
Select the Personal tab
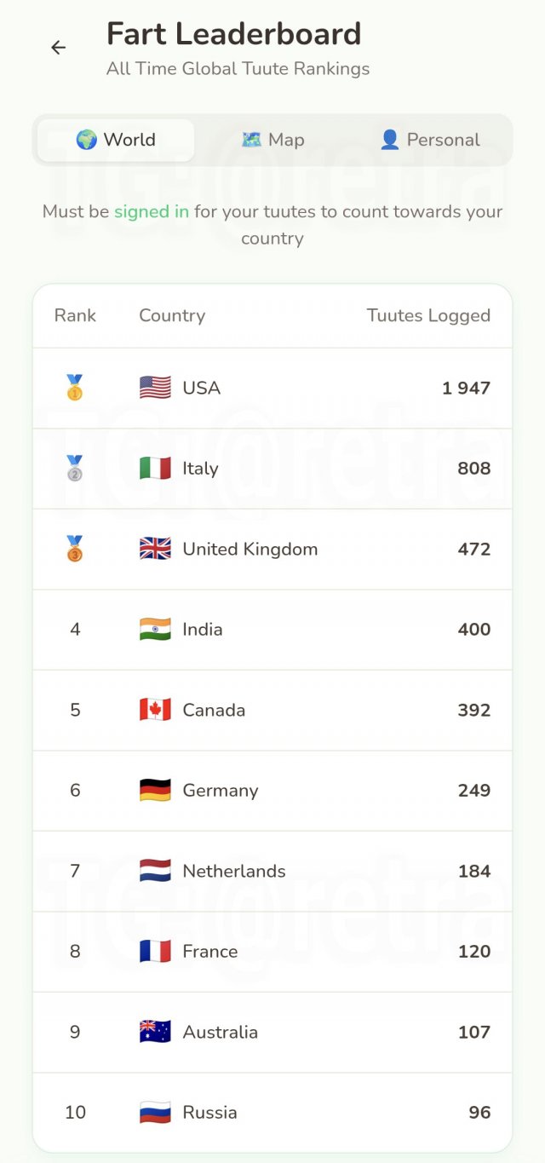click(x=430, y=140)
